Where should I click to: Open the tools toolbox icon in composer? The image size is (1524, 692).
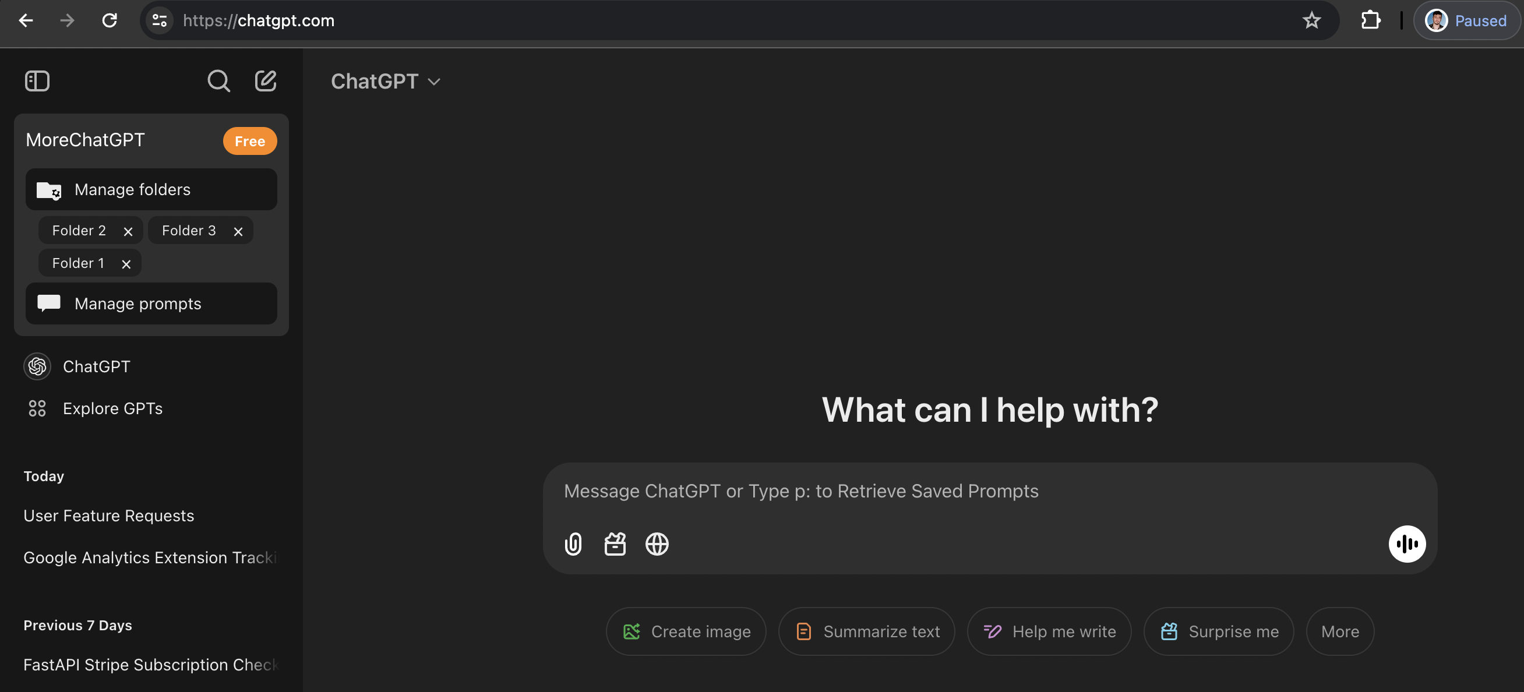coord(615,544)
